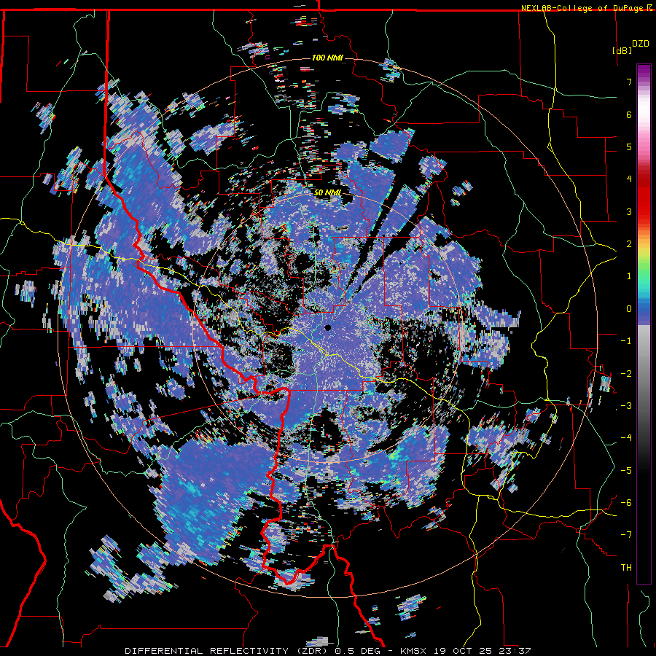Click the '50 NMI' range ring label

point(327,192)
